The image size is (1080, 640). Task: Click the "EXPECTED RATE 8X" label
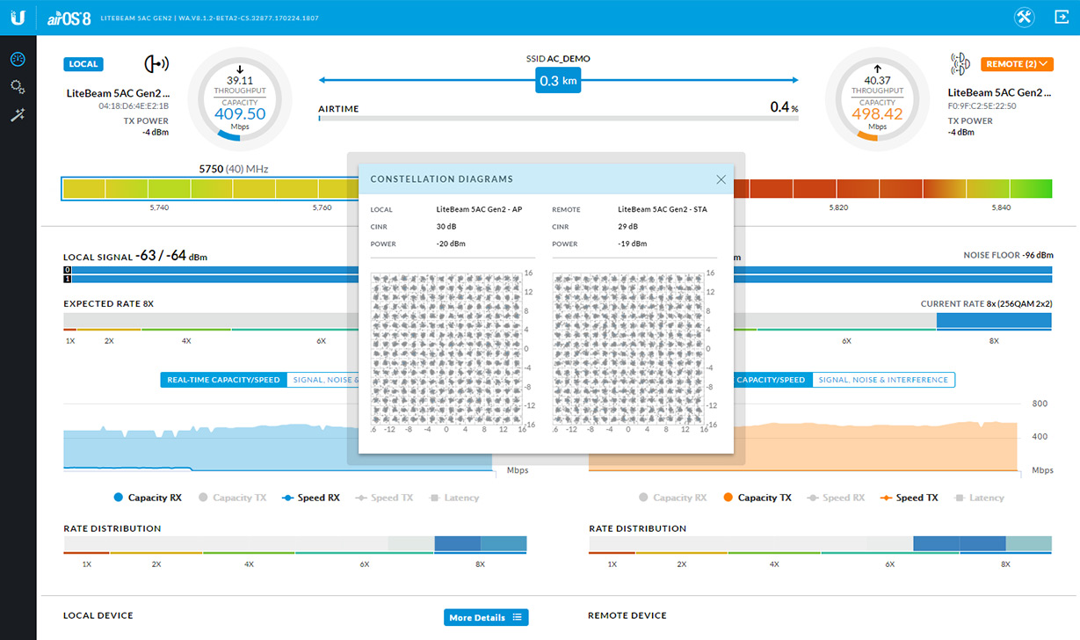pos(109,303)
